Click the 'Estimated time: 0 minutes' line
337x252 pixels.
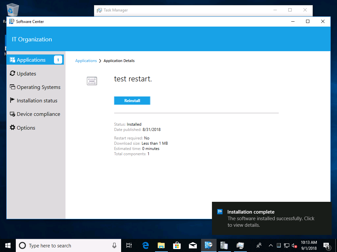point(137,149)
